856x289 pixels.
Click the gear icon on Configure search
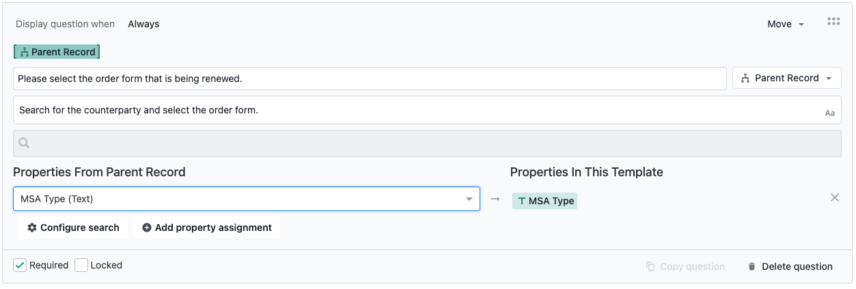click(32, 228)
